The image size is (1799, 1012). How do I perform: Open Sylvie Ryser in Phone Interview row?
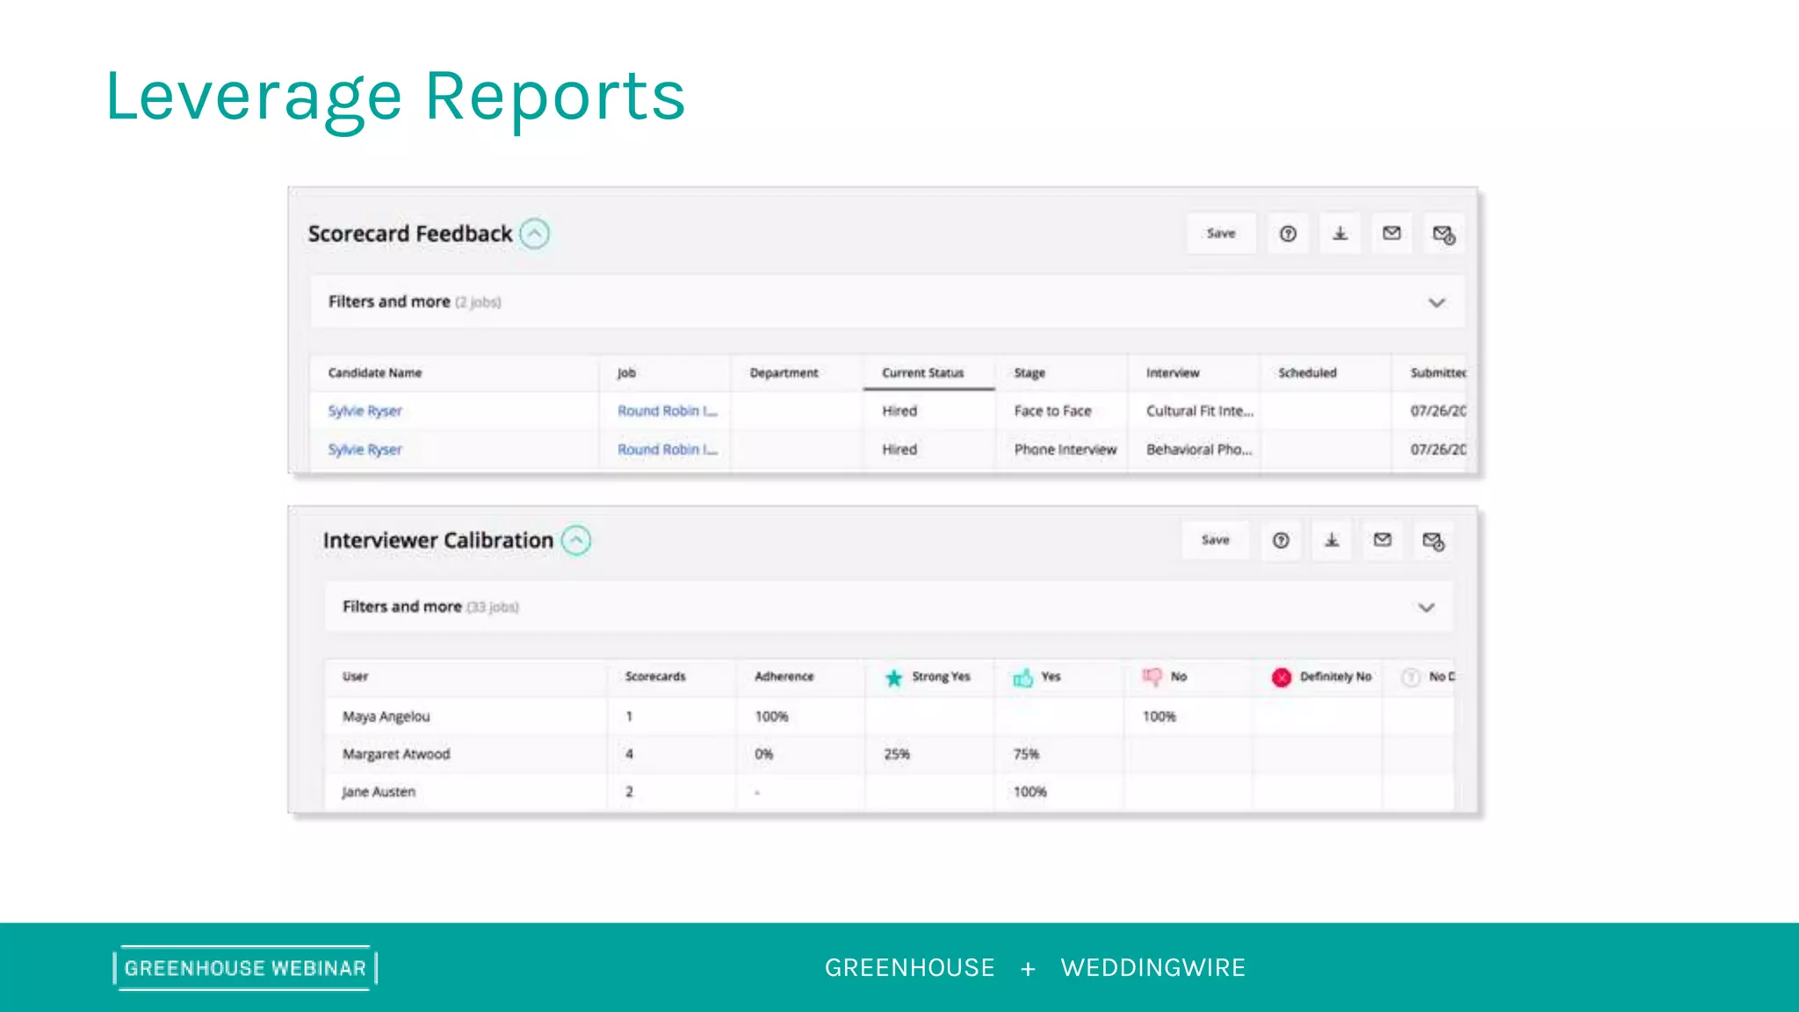(365, 450)
